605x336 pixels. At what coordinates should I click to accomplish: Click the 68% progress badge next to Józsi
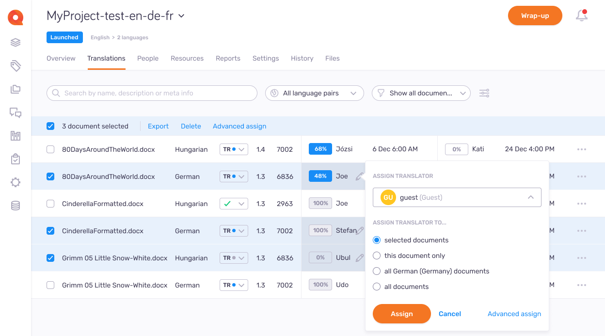pyautogui.click(x=320, y=149)
